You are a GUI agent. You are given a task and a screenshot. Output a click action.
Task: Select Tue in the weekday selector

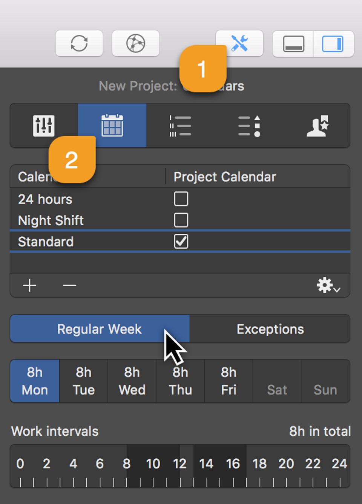(x=84, y=381)
